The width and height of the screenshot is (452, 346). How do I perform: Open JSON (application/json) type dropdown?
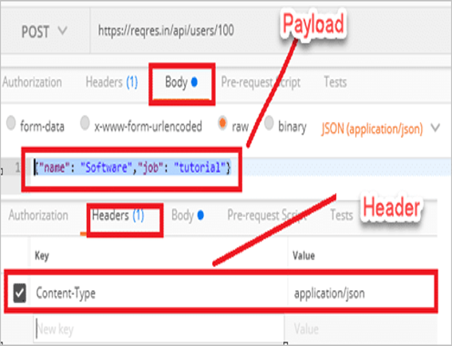(x=380, y=128)
